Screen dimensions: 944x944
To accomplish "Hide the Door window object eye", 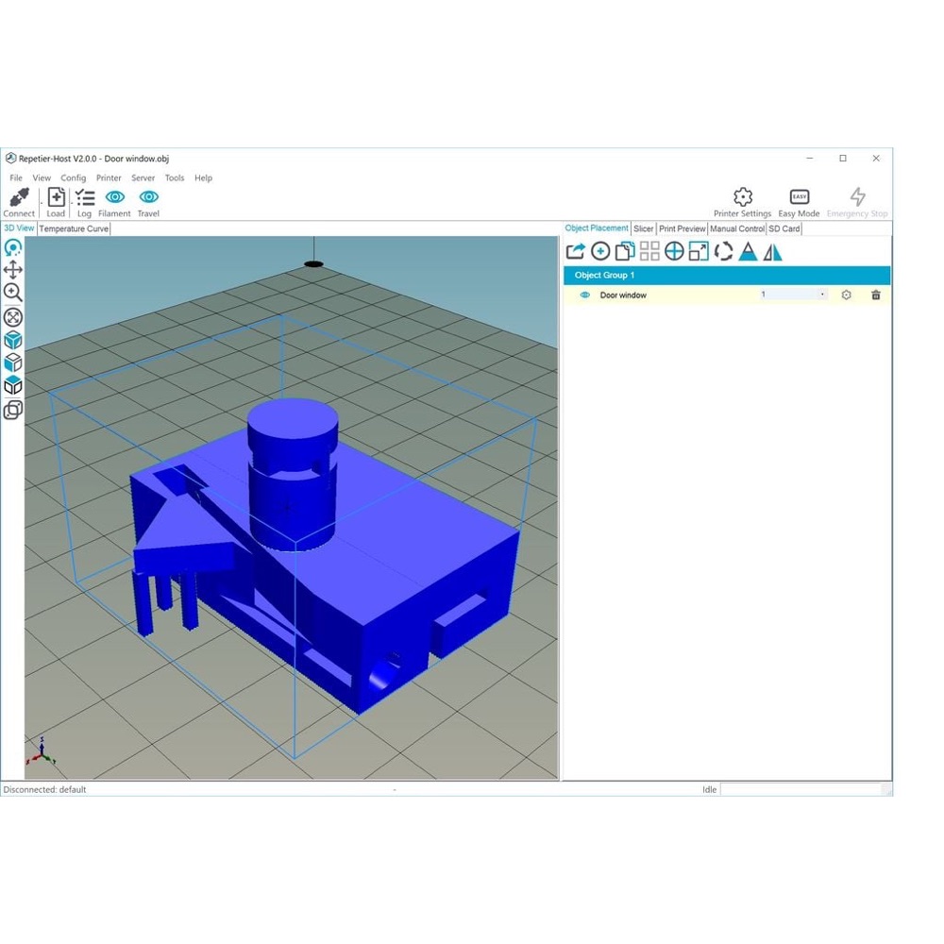I will 584,295.
